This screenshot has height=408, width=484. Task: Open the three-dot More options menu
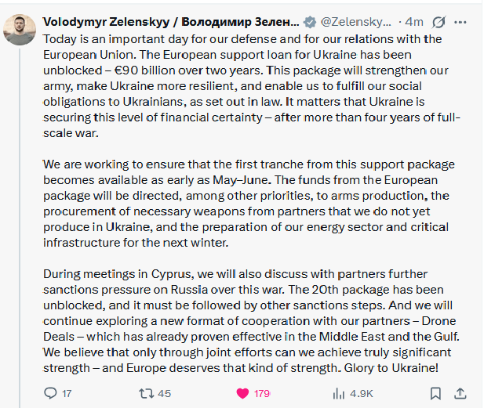click(461, 21)
